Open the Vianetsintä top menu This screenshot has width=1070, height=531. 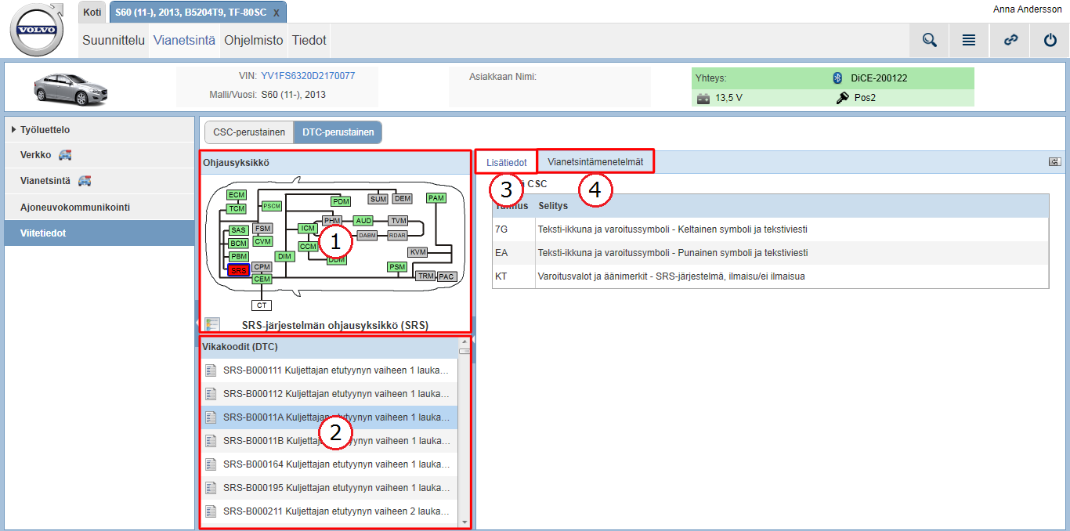click(184, 41)
